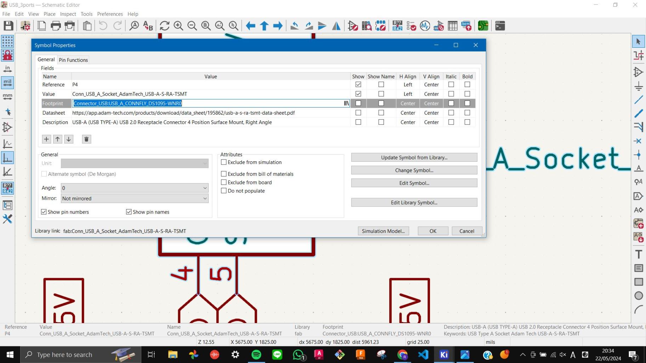Open the File menu
The image size is (646, 363).
tap(6, 14)
